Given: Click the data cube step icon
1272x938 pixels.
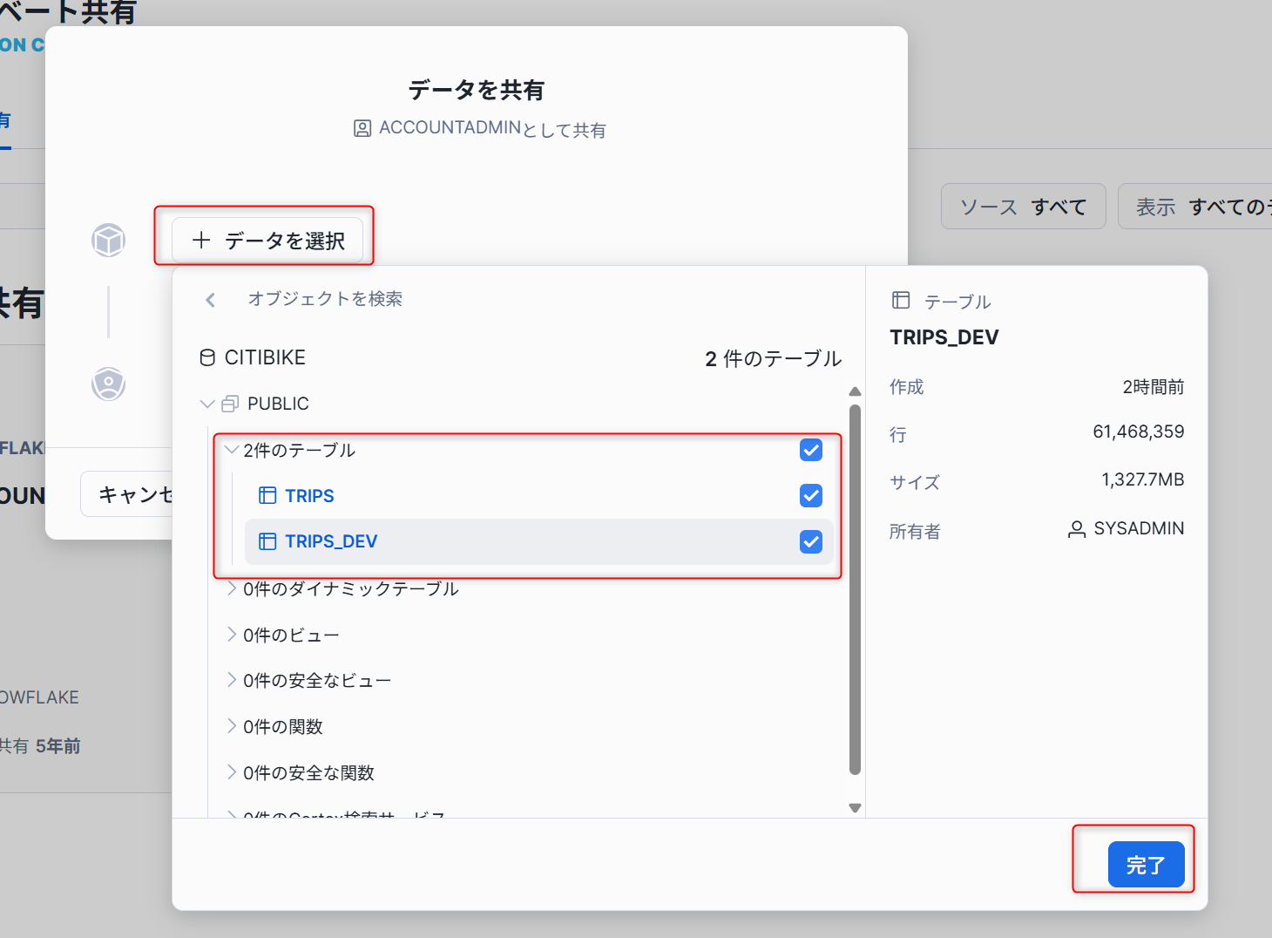Looking at the screenshot, I should pos(109,240).
